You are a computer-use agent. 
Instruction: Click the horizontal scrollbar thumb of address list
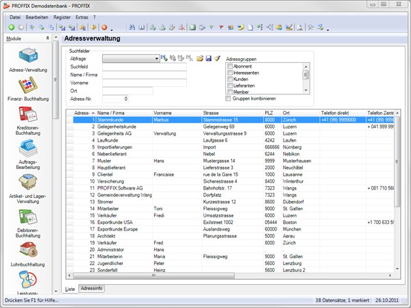point(154,276)
